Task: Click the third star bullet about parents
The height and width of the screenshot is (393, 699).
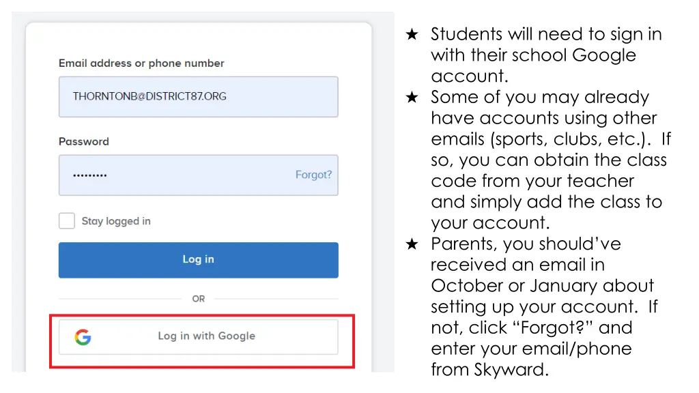Action: (412, 244)
